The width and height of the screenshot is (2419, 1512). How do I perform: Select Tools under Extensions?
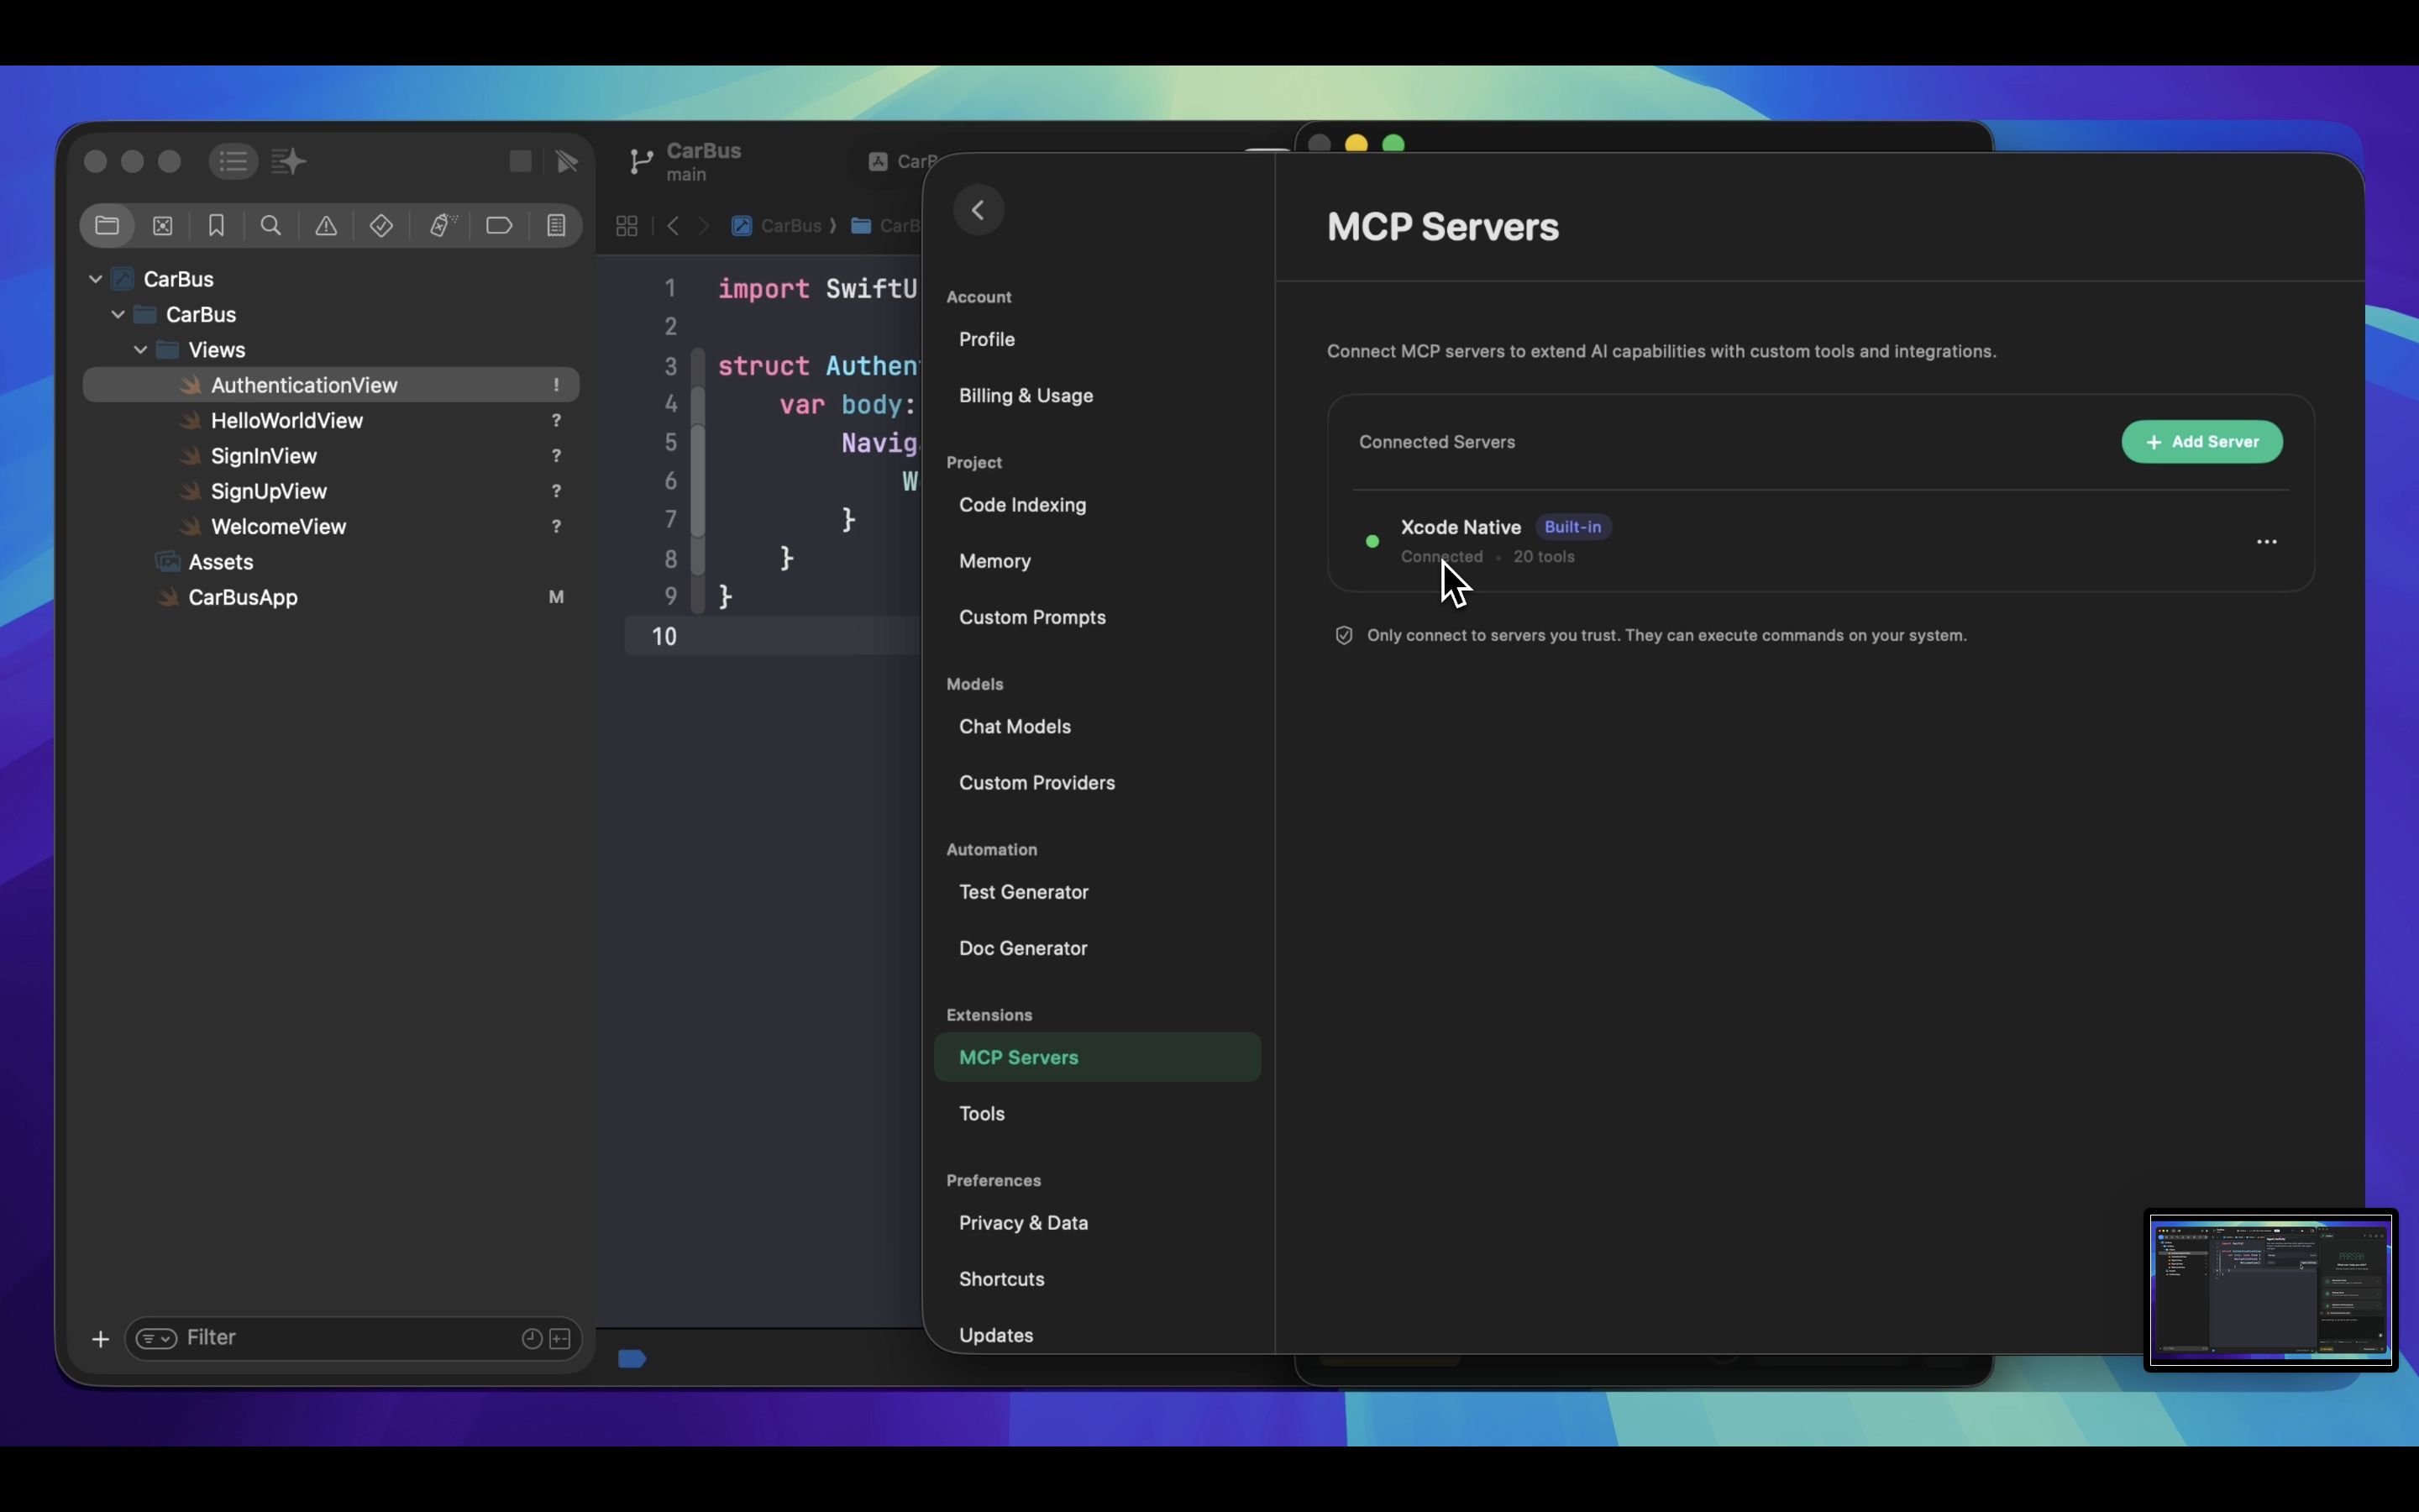980,1113
